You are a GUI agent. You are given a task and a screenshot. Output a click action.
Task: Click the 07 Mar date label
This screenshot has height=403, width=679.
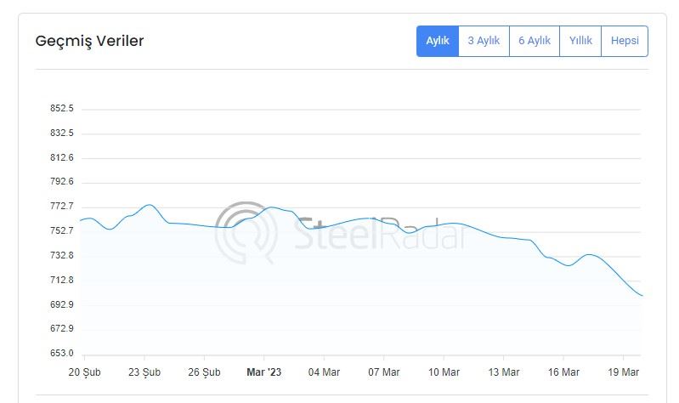(x=383, y=372)
